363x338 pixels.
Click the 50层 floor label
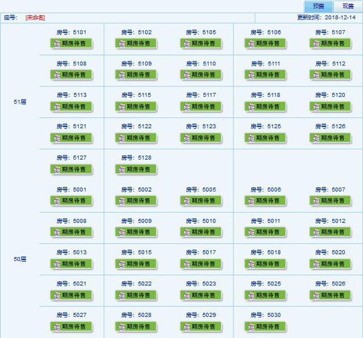click(20, 259)
